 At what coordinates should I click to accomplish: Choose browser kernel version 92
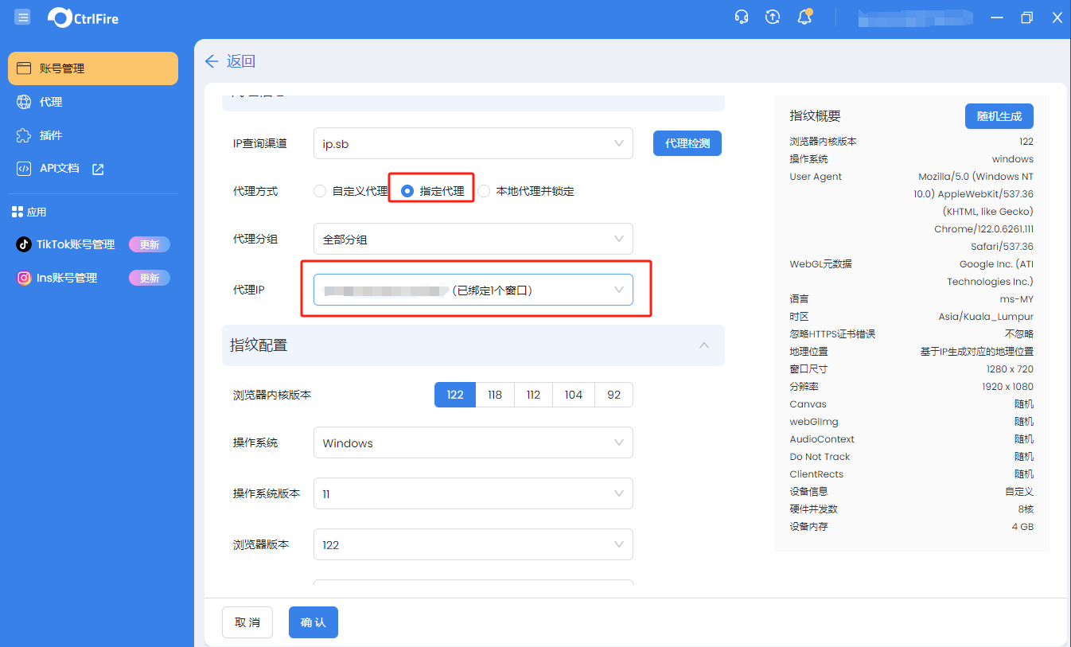pos(613,395)
